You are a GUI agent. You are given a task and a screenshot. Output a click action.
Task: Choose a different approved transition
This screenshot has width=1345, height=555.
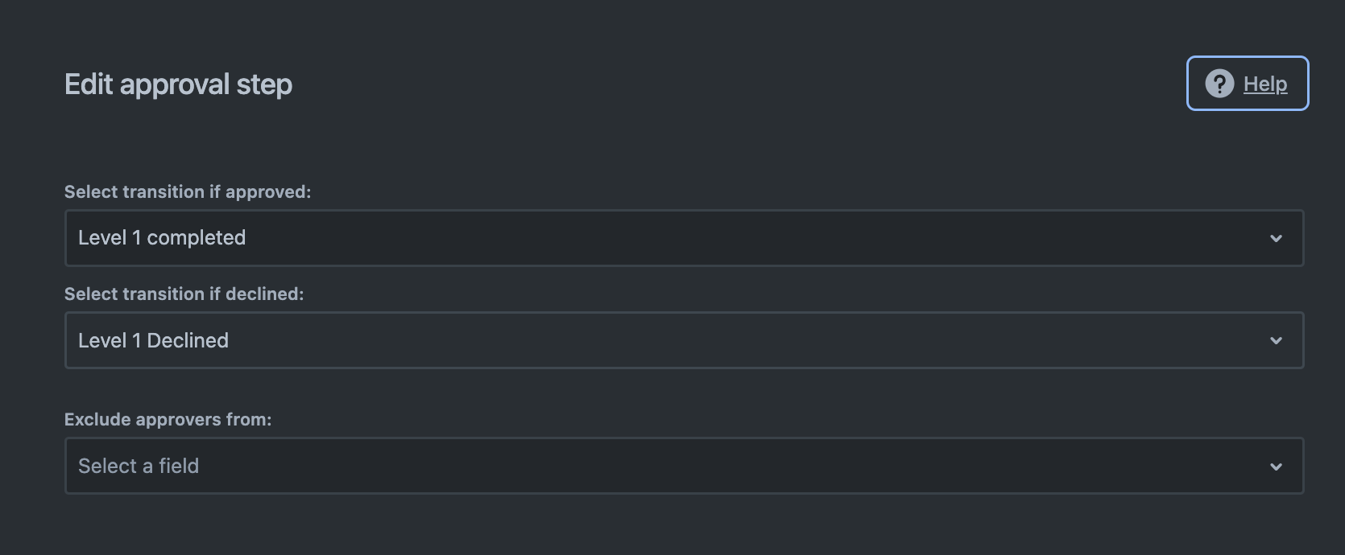point(684,238)
